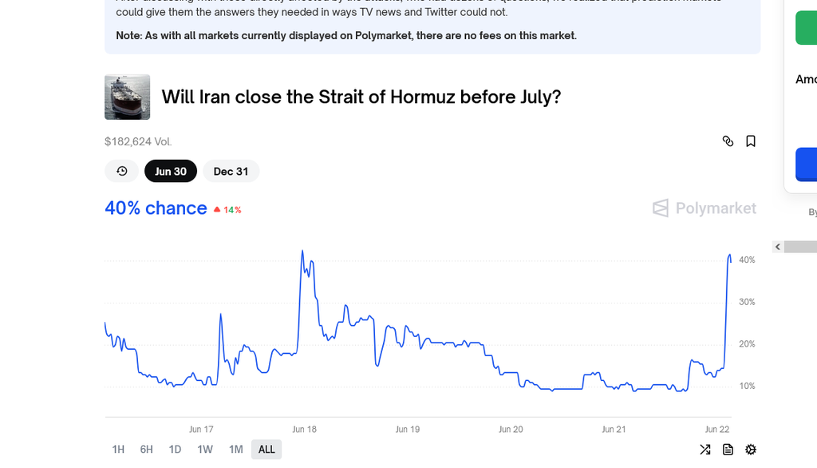Set chart range to 1H
This screenshot has width=817, height=468.
118,449
